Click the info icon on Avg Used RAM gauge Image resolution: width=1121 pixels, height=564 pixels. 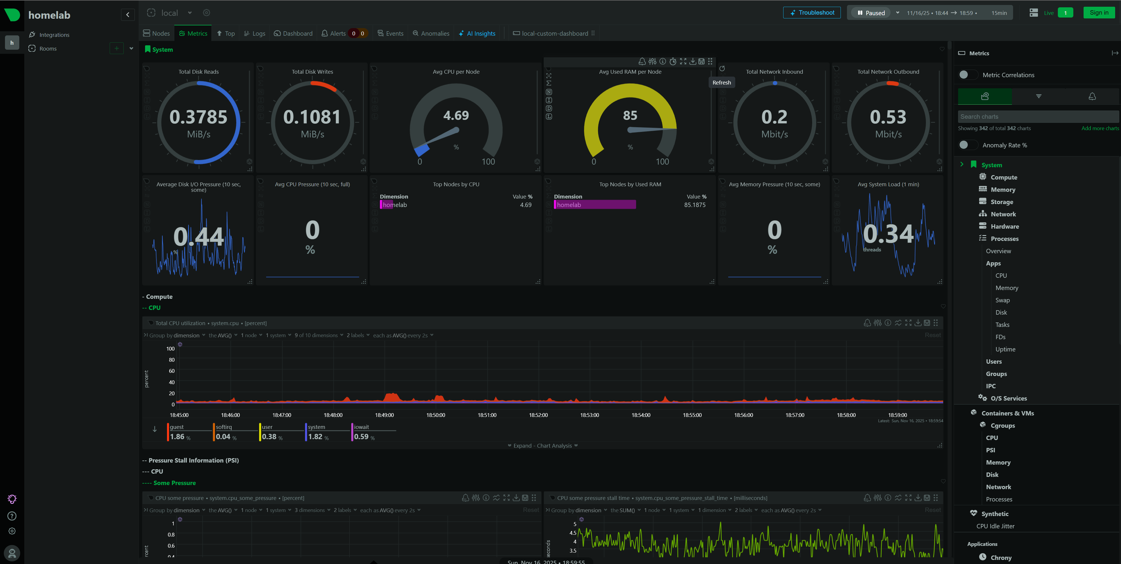(x=662, y=61)
